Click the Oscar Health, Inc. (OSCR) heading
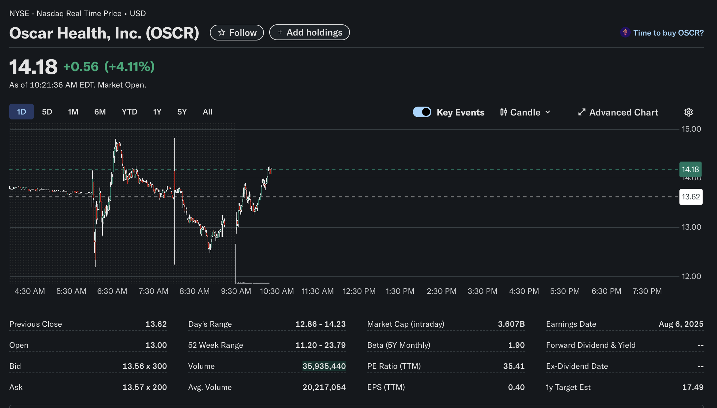The image size is (717, 408). 104,33
